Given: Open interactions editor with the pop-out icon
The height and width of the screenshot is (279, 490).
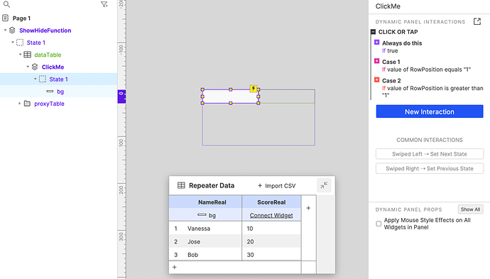Looking at the screenshot, I should (477, 21).
